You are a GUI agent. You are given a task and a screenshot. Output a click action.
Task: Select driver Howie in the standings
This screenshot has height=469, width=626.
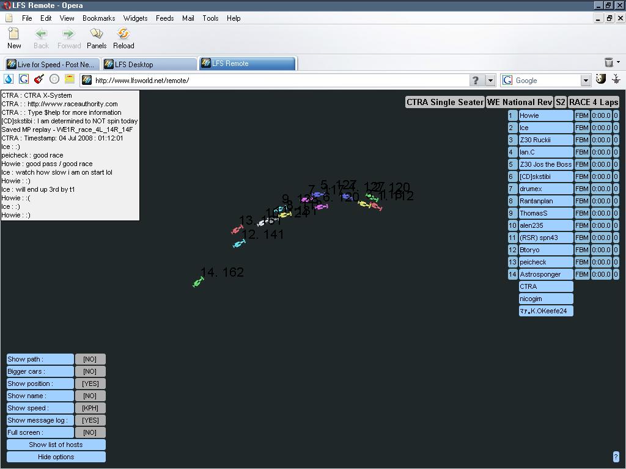545,115
